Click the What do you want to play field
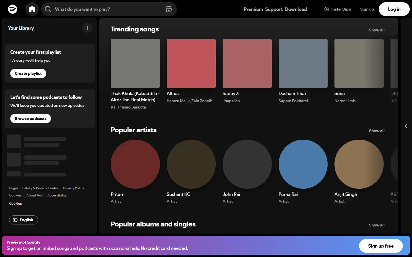412x257 pixels. pyautogui.click(x=106, y=9)
